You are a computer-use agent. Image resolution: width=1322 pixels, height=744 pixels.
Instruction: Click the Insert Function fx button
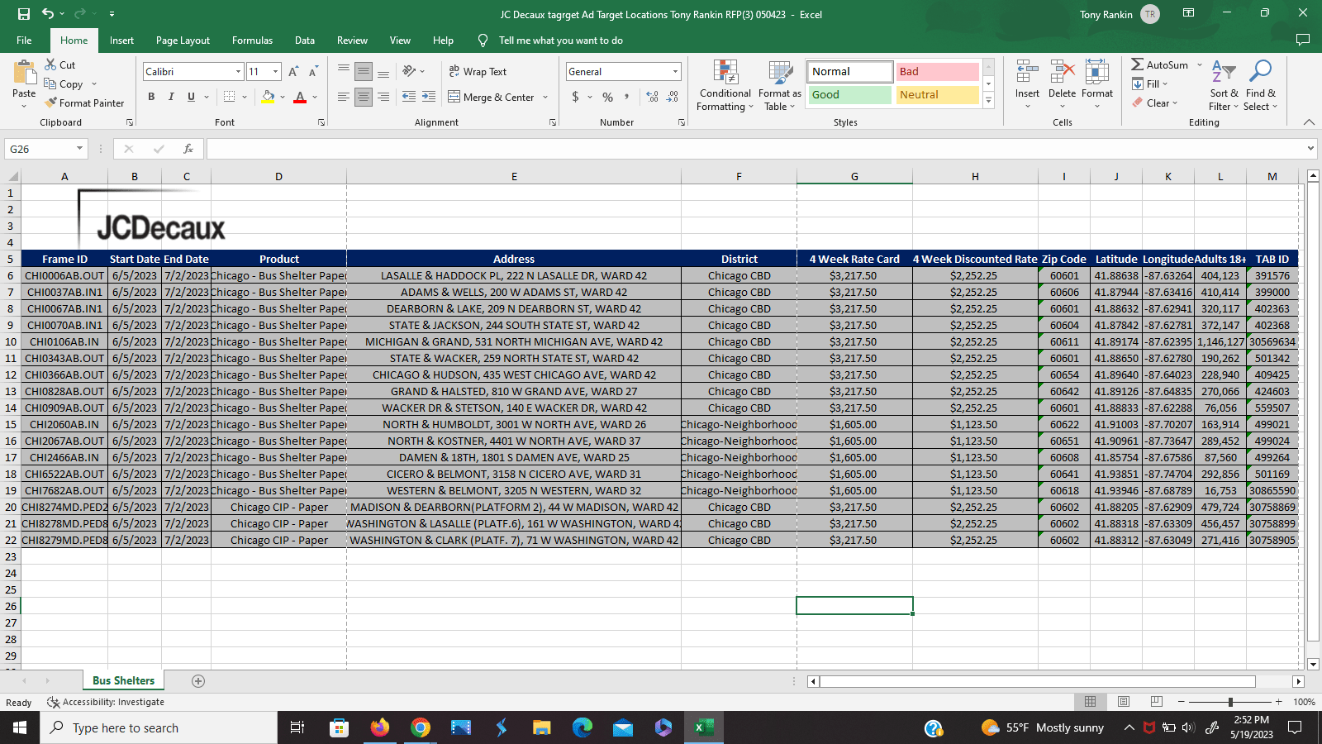(188, 149)
